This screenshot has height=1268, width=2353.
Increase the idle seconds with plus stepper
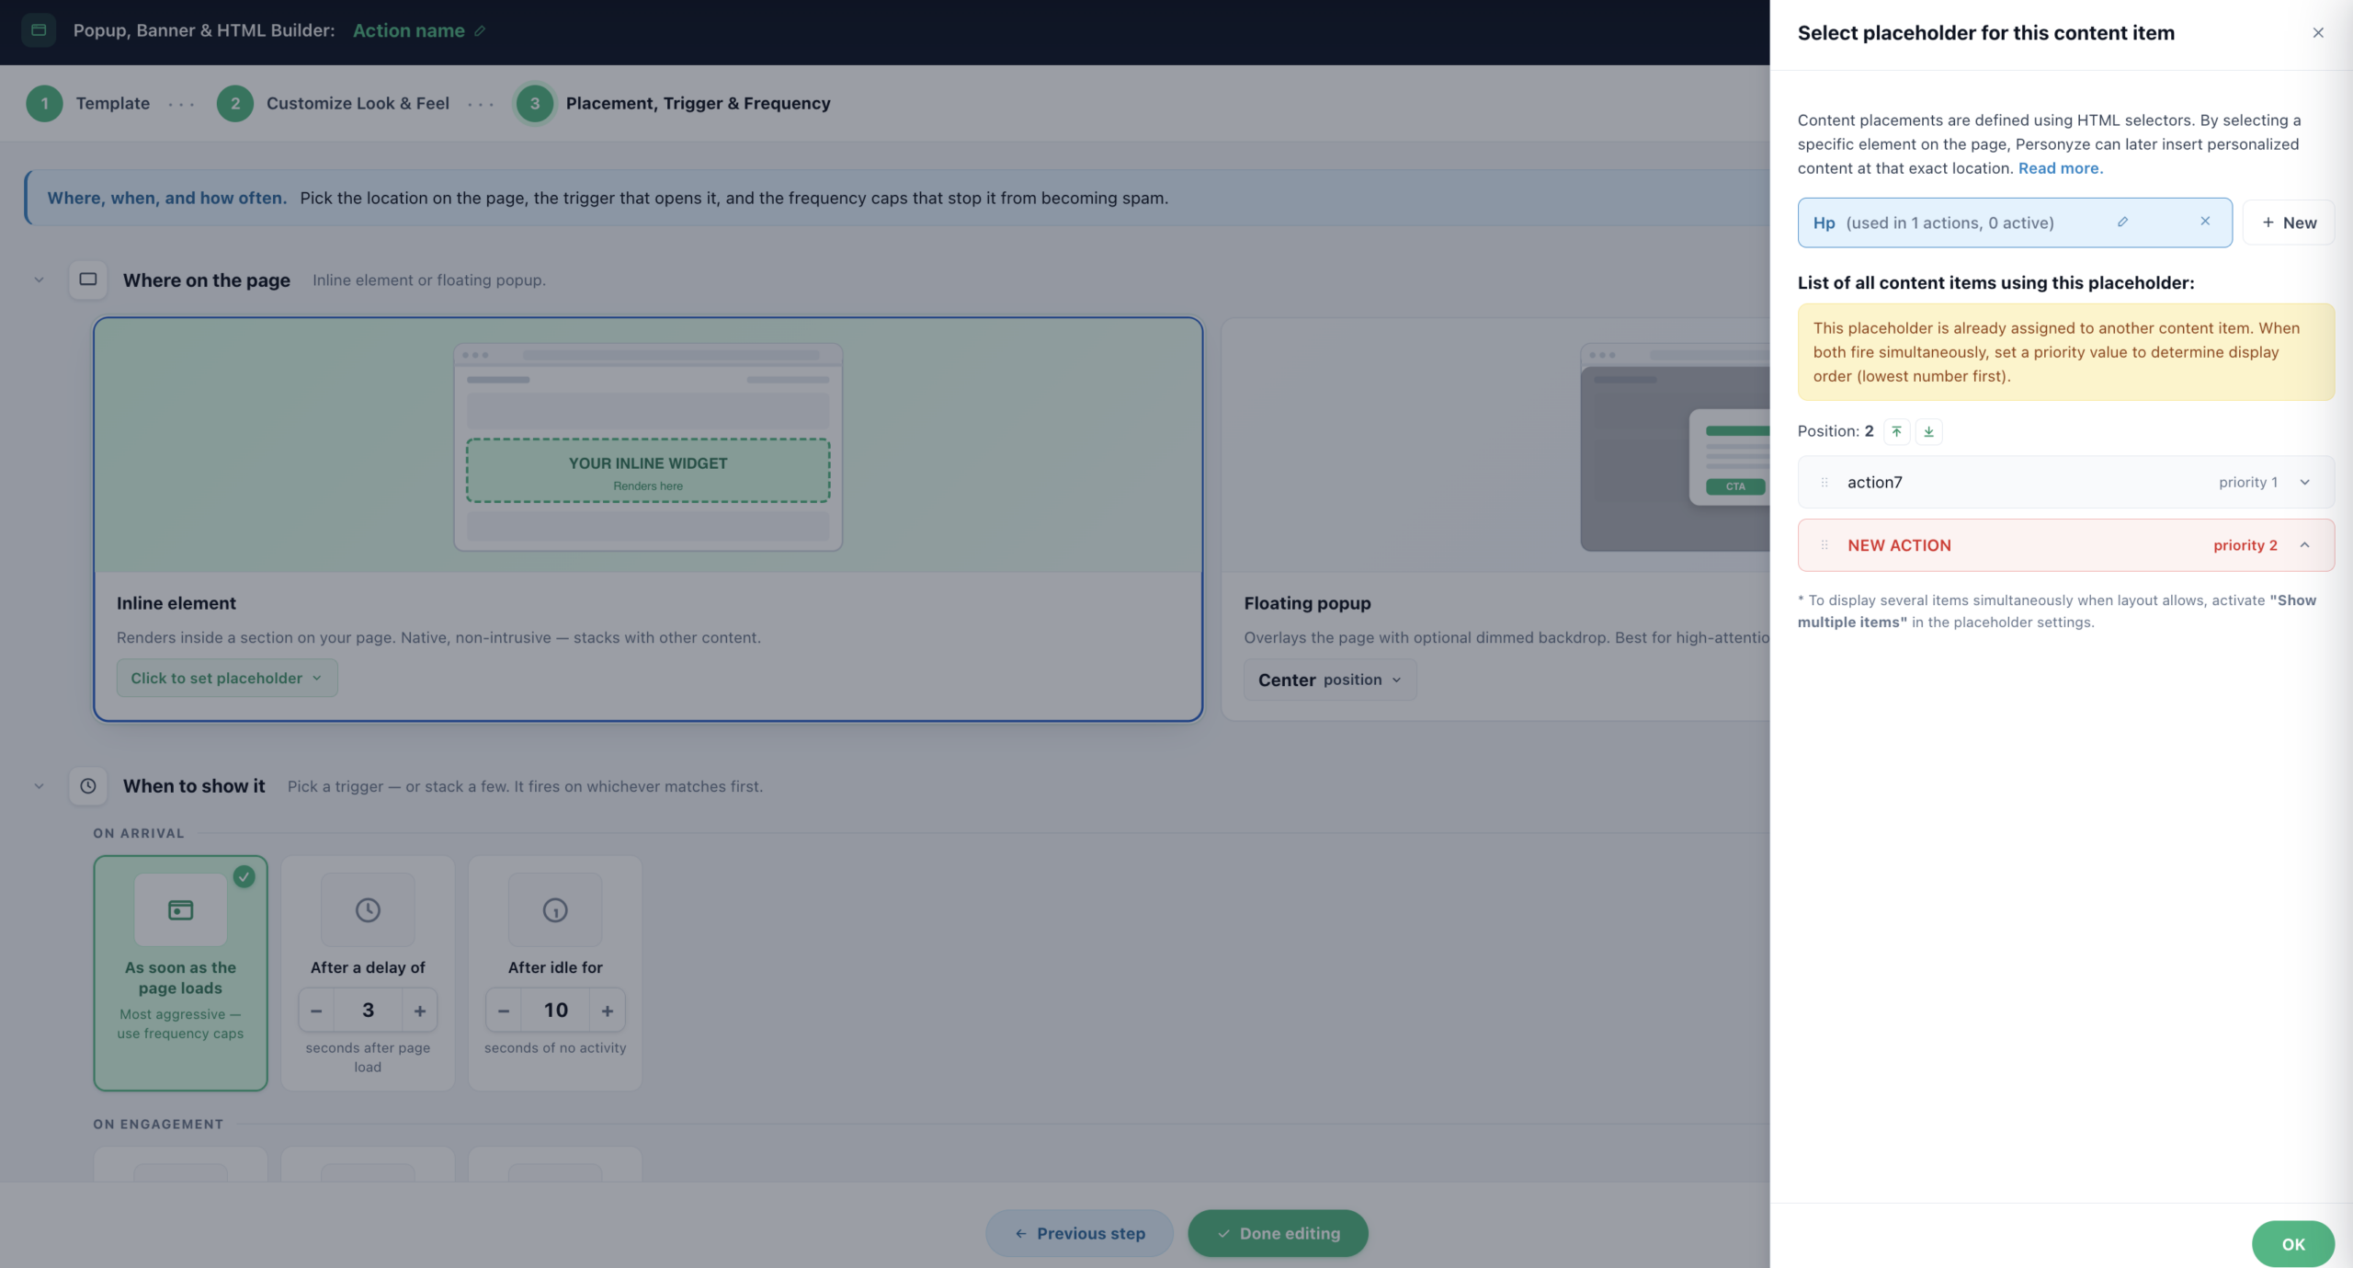coord(607,1011)
